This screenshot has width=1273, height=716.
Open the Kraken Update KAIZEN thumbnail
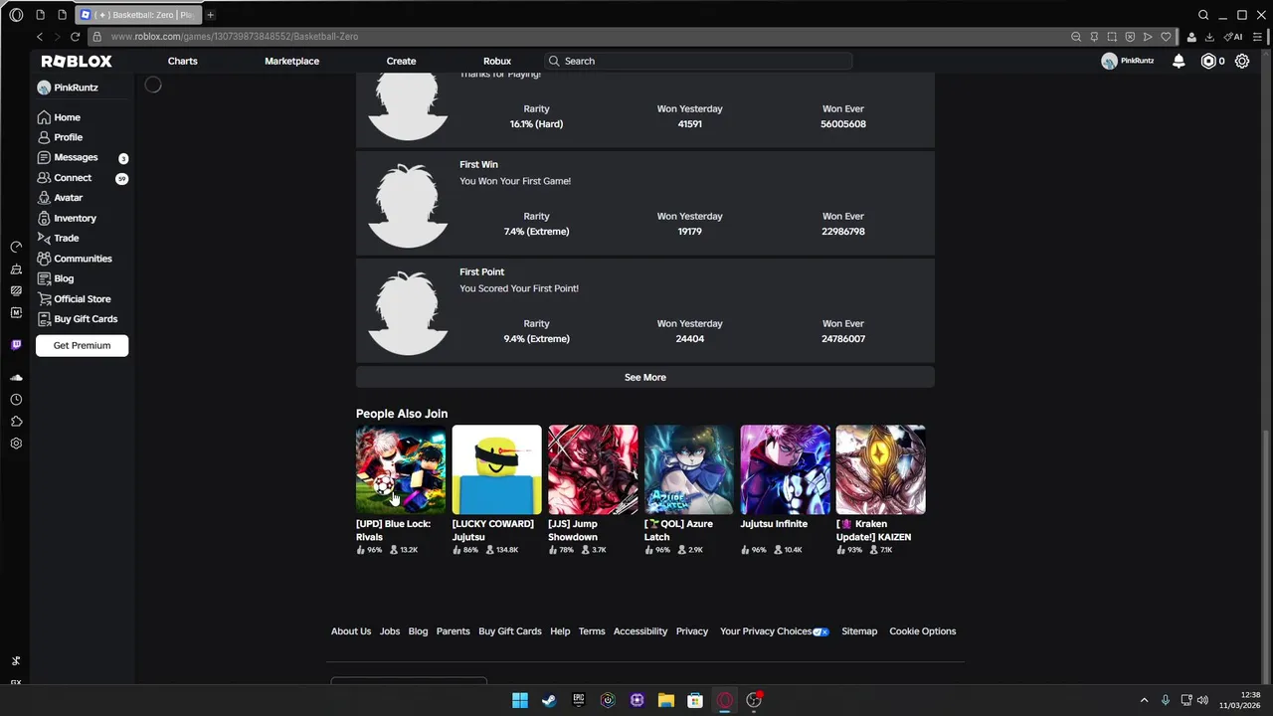pyautogui.click(x=880, y=470)
